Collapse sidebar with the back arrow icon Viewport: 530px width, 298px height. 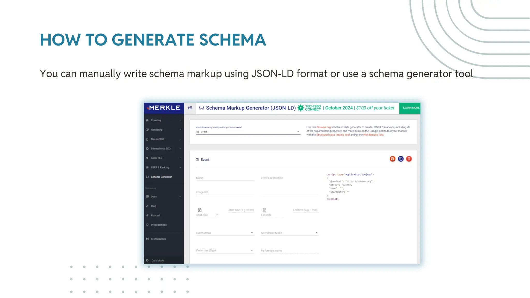tap(190, 108)
